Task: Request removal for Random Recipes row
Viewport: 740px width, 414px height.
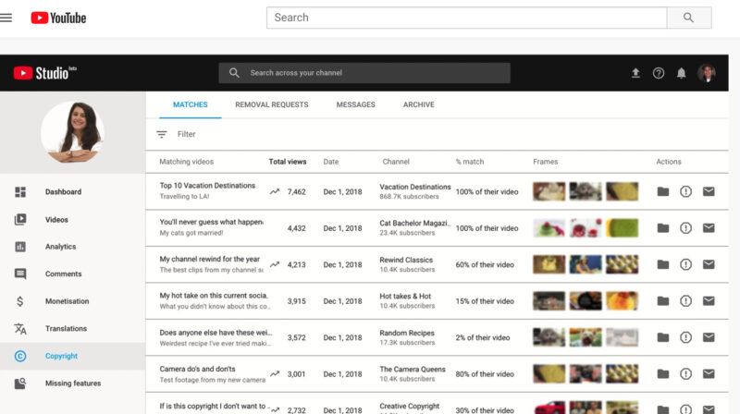Action: 685,337
